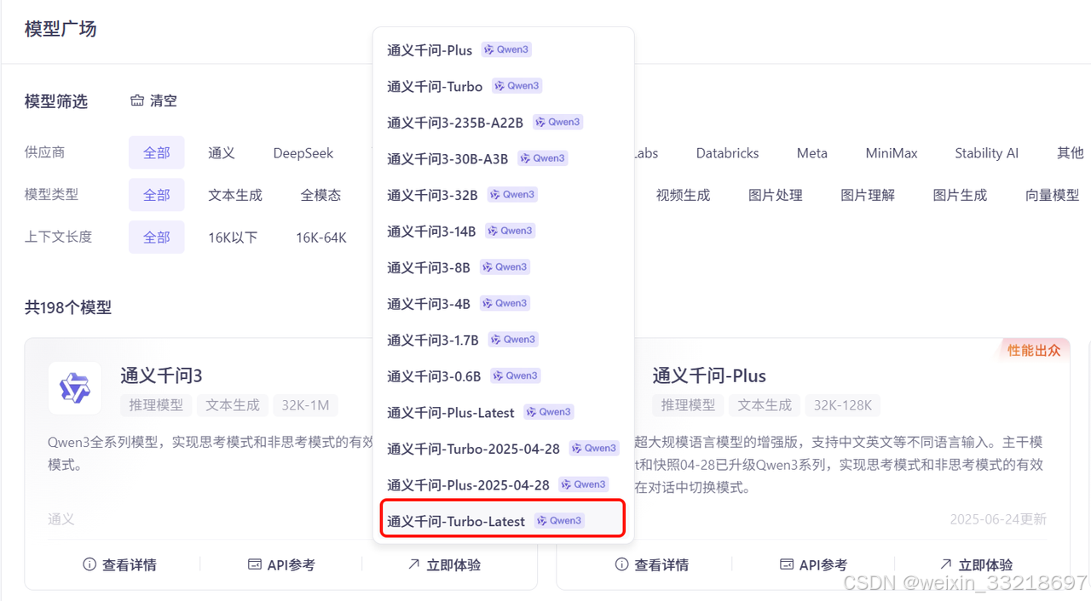
Task: Filter model type by 图片生成
Action: 960,195
